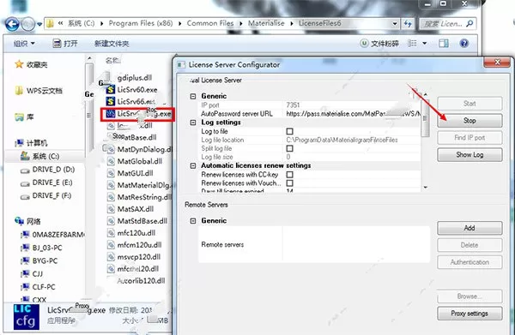Select mfcm120u.dll file icon
This screenshot has height=335, width=515.
click(x=111, y=245)
